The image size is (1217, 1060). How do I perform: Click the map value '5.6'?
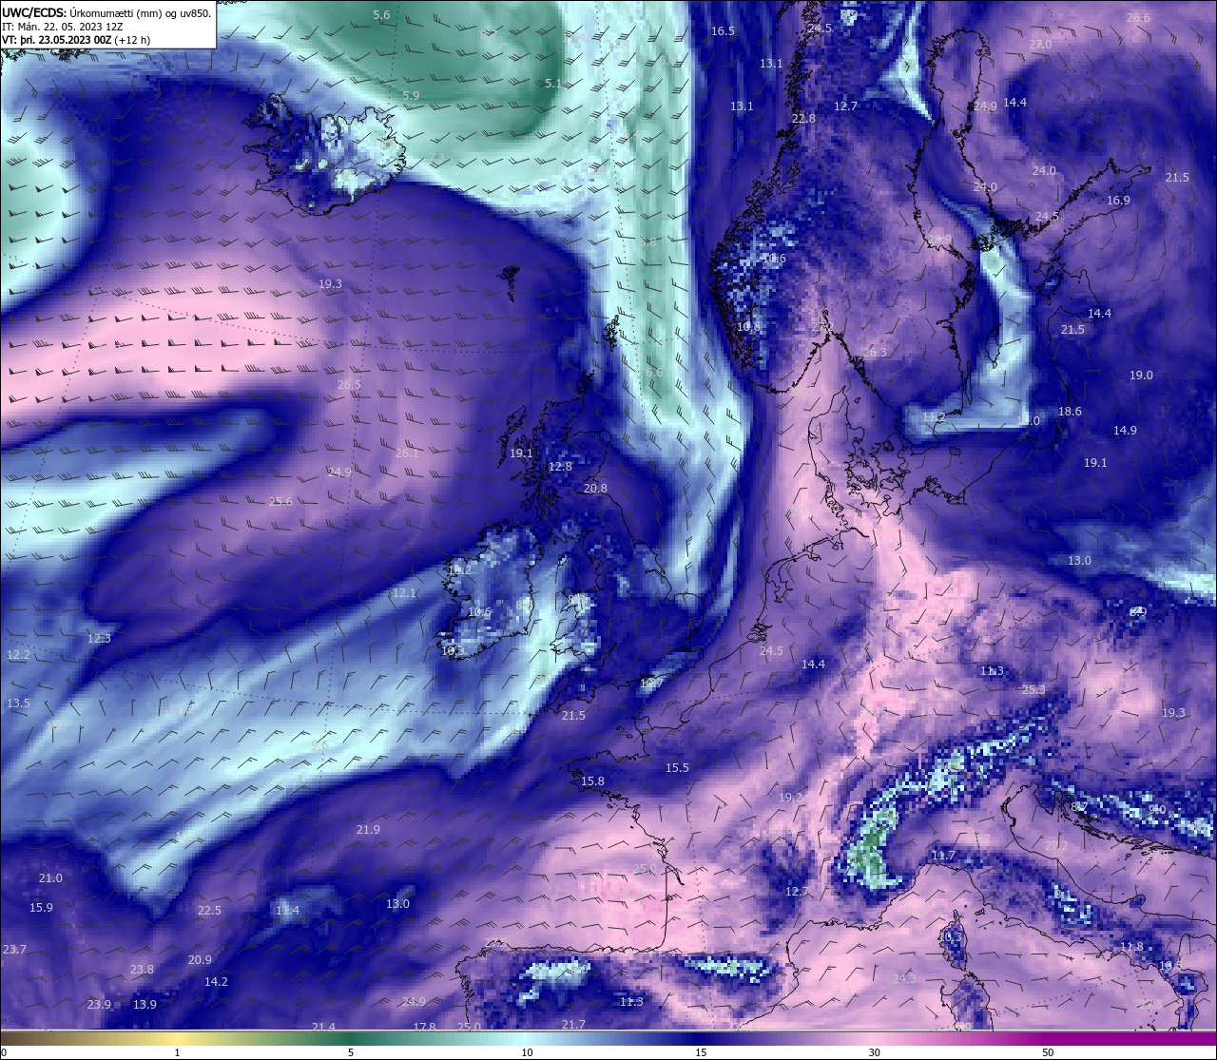point(381,15)
